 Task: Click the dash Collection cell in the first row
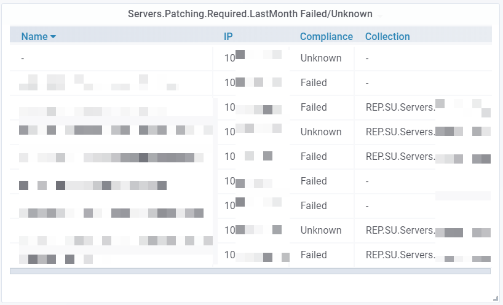pos(367,58)
